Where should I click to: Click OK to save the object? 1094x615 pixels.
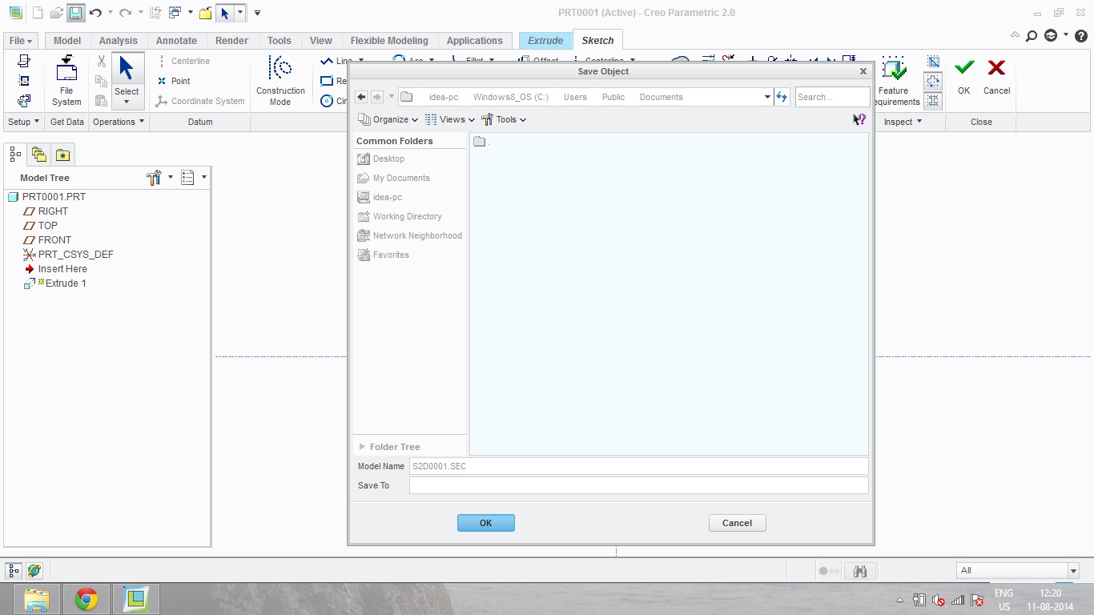pyautogui.click(x=485, y=522)
